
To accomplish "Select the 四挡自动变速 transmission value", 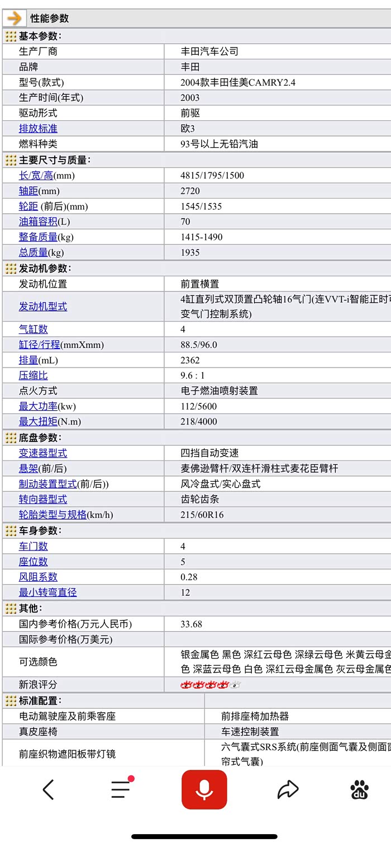I will pos(209,453).
